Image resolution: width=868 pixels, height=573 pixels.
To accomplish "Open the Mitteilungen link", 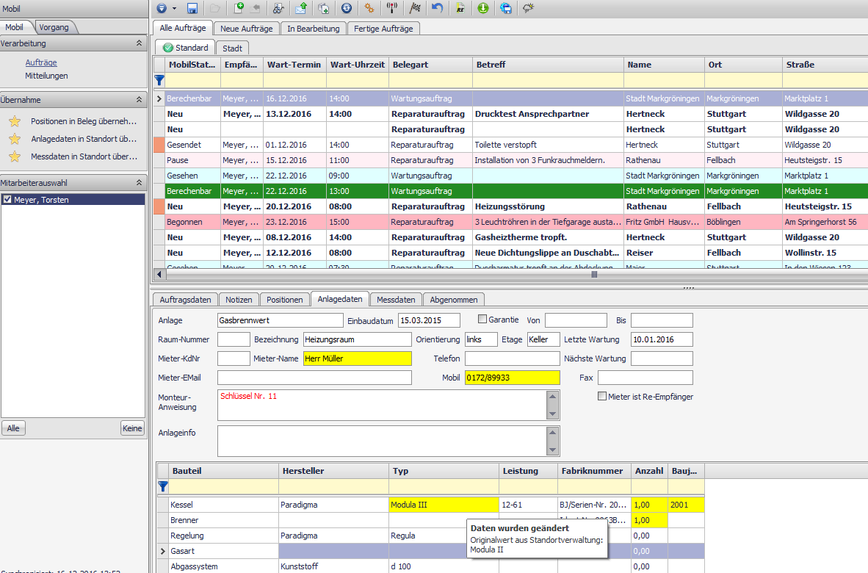I will (x=46, y=76).
